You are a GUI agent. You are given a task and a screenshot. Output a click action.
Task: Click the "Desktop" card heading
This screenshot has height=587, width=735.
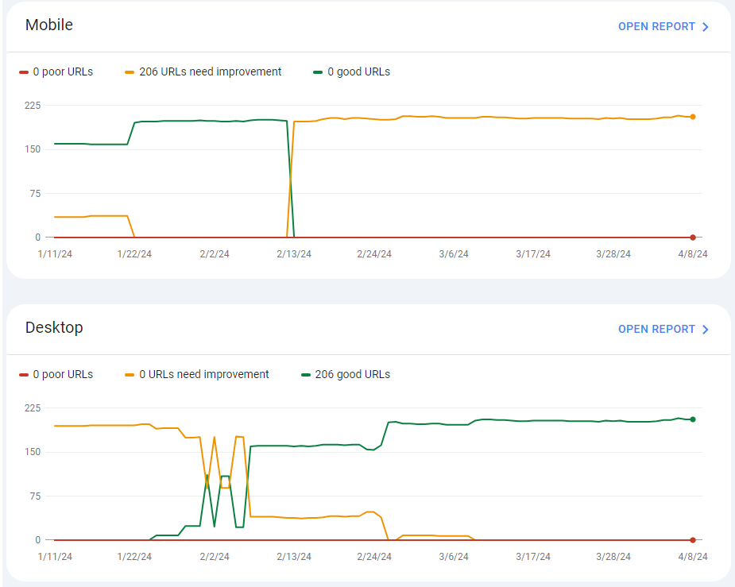click(54, 327)
